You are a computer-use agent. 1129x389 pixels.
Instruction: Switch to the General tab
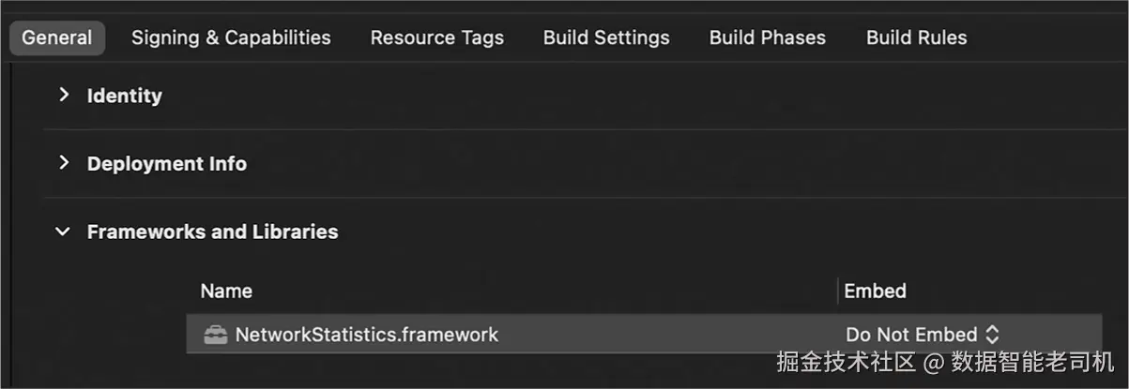coord(57,37)
